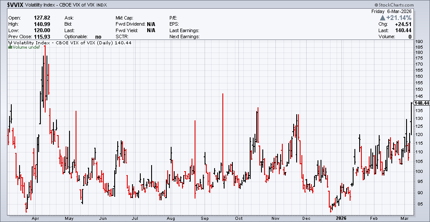This screenshot has width=430, height=222.
Task: Click the High value 140.99
Action: tap(42, 24)
